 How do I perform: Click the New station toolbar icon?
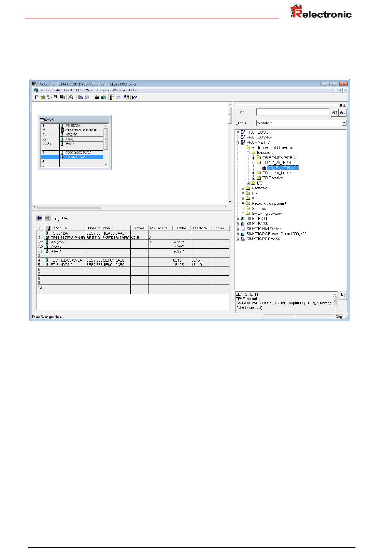(x=36, y=97)
